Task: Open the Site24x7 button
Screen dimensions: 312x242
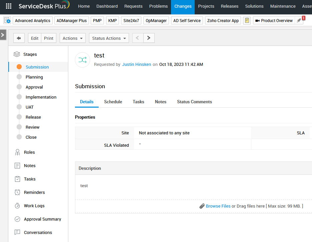Action: click(x=131, y=20)
